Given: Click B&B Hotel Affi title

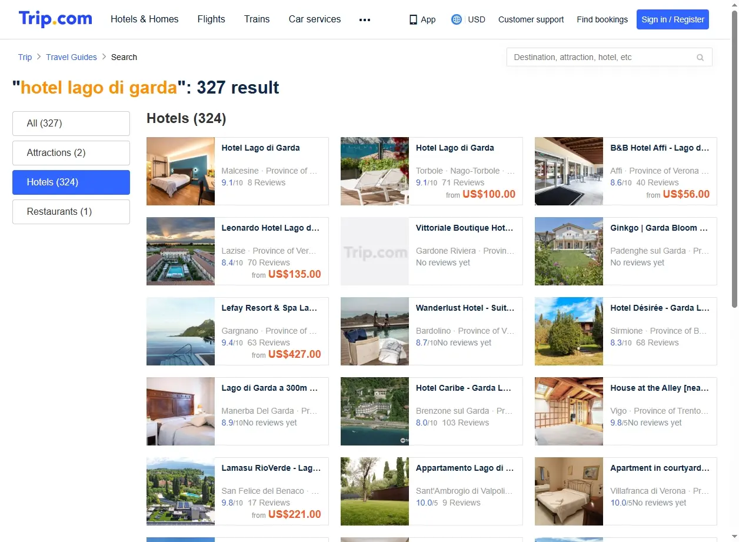Looking at the screenshot, I should pyautogui.click(x=660, y=148).
